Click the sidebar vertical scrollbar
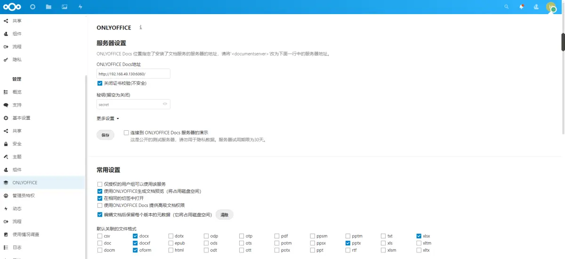Viewport: 565px width, 259px height. [x=86, y=167]
